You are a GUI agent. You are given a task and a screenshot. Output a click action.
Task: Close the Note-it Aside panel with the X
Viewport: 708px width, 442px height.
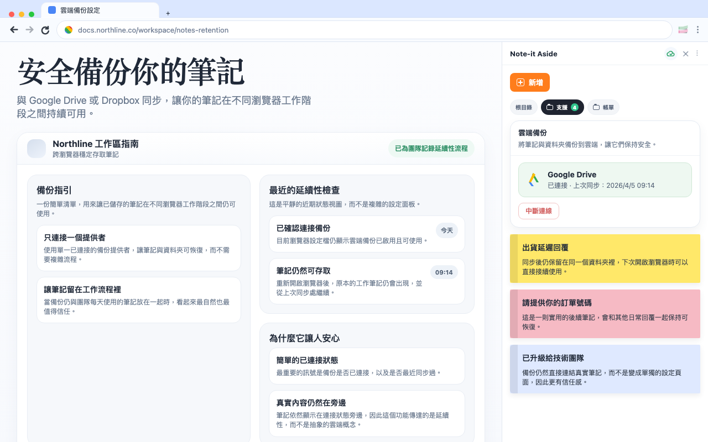pyautogui.click(x=685, y=54)
